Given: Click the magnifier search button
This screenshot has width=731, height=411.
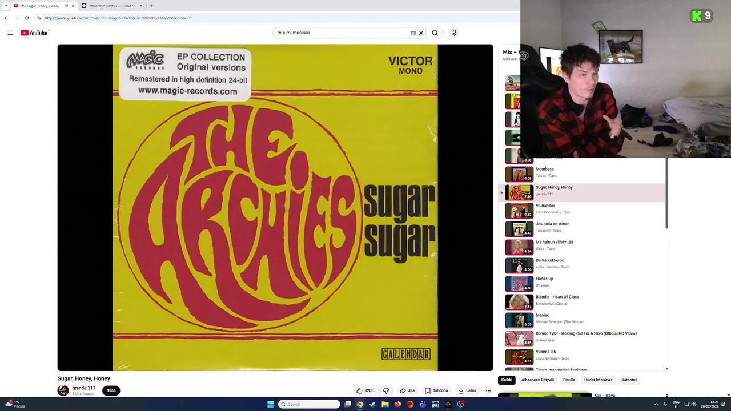Looking at the screenshot, I should tap(435, 33).
